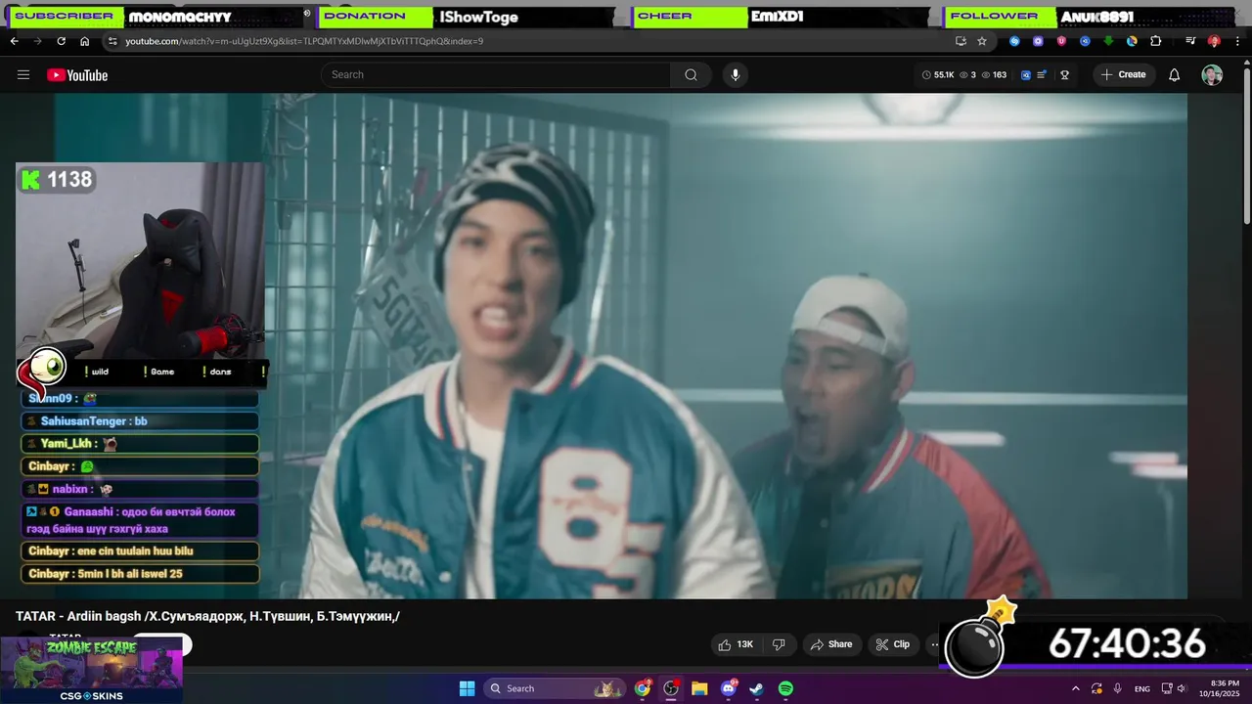Show hidden tray icons chevron

coord(1076,688)
